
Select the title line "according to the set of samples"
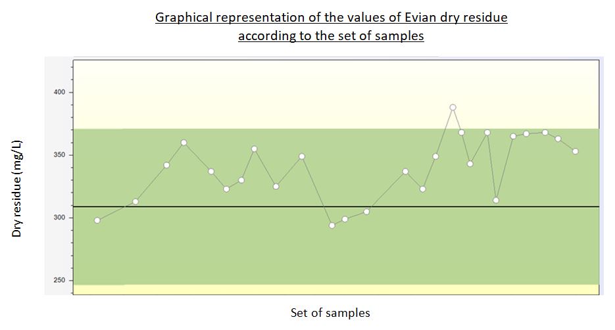331,35
